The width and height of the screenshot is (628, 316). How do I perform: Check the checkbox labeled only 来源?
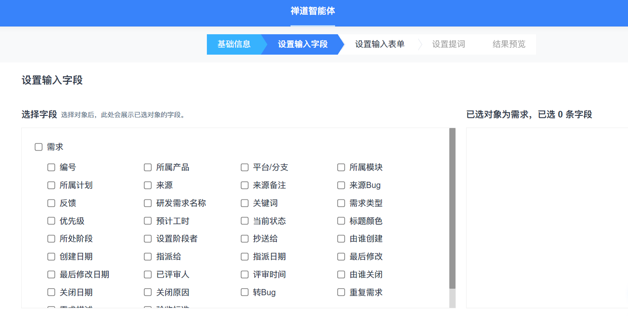click(x=148, y=186)
